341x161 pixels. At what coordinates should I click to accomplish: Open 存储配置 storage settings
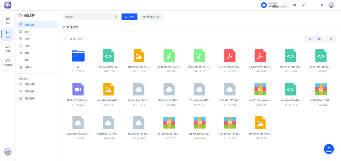coord(8,62)
